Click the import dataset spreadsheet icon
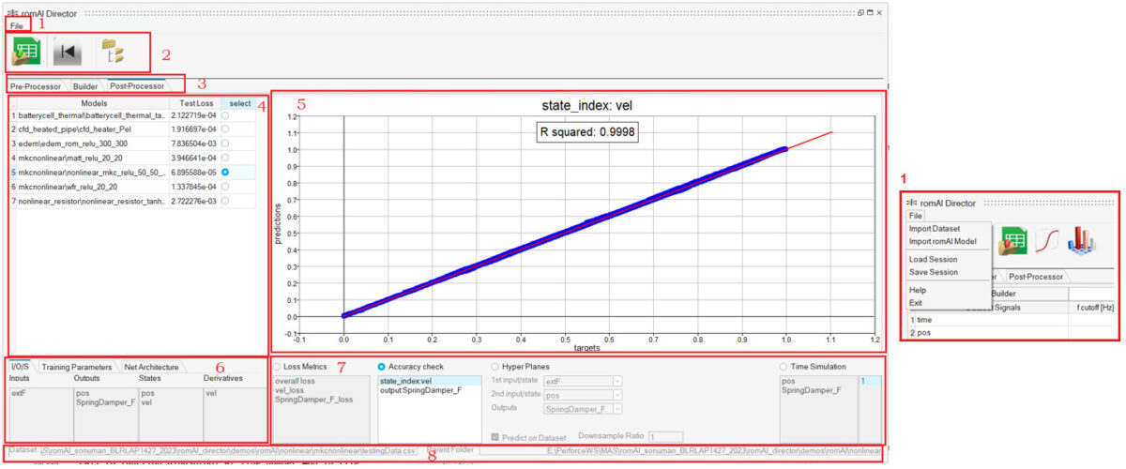The height and width of the screenshot is (469, 1126). 26,53
